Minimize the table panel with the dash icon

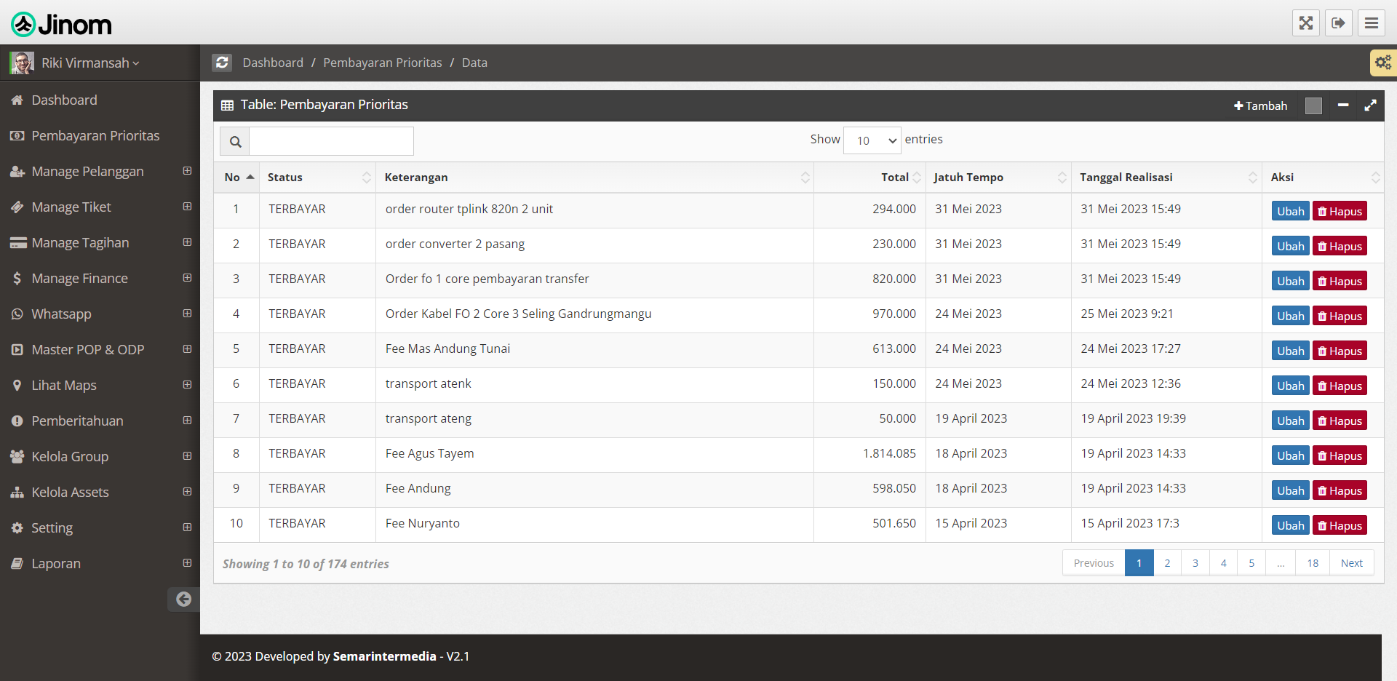pyautogui.click(x=1343, y=105)
